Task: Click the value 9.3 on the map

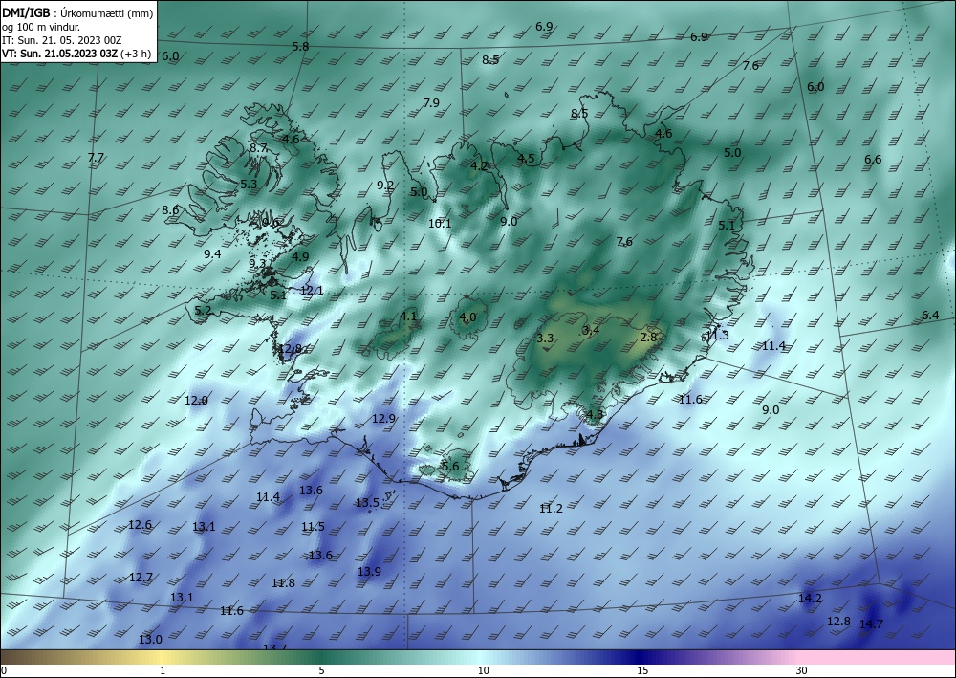Action: [257, 263]
